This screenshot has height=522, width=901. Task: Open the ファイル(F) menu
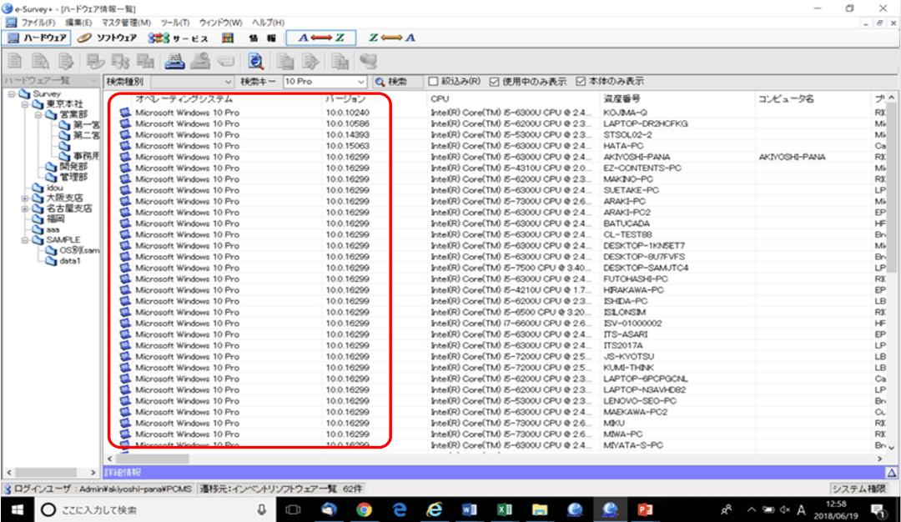38,23
